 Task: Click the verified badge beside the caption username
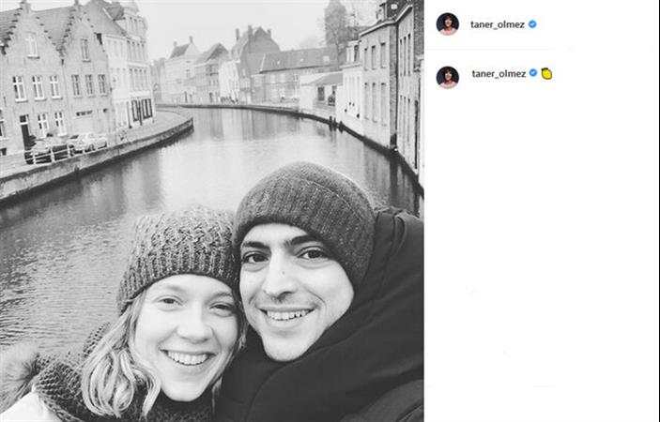click(533, 73)
